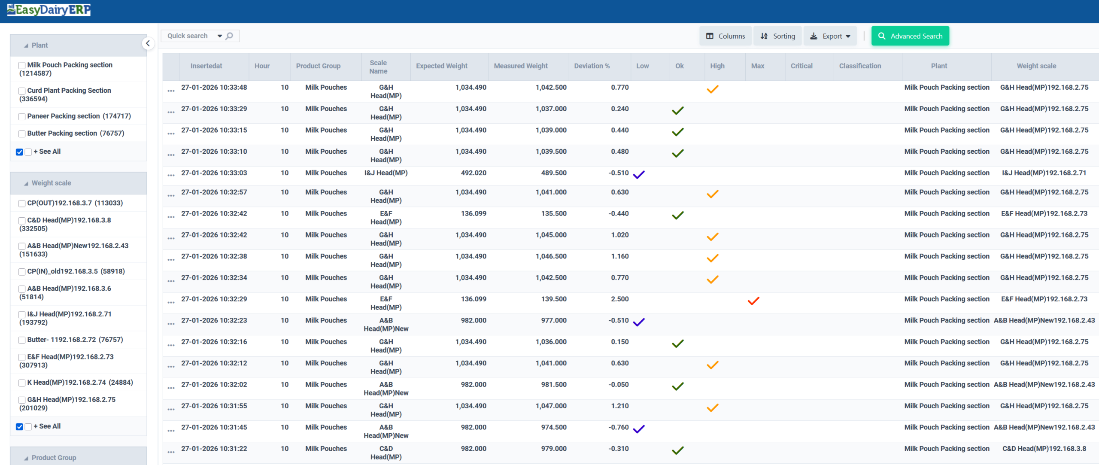Screen dimensions: 1099x465
Task: Open the Quick search dropdown arrow
Action: click(x=219, y=36)
